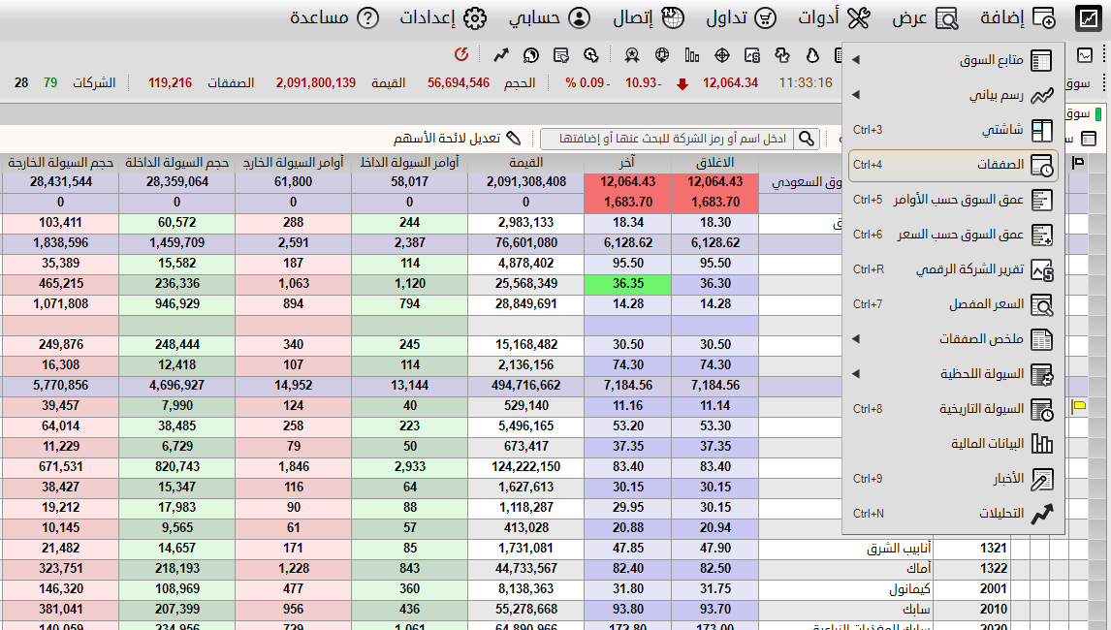This screenshot has height=630, width=1111.
Task: Select the crosshair target toolbar icon
Action: pos(723,55)
